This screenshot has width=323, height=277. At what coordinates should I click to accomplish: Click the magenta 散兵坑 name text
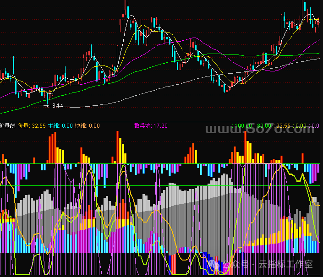[142, 126]
